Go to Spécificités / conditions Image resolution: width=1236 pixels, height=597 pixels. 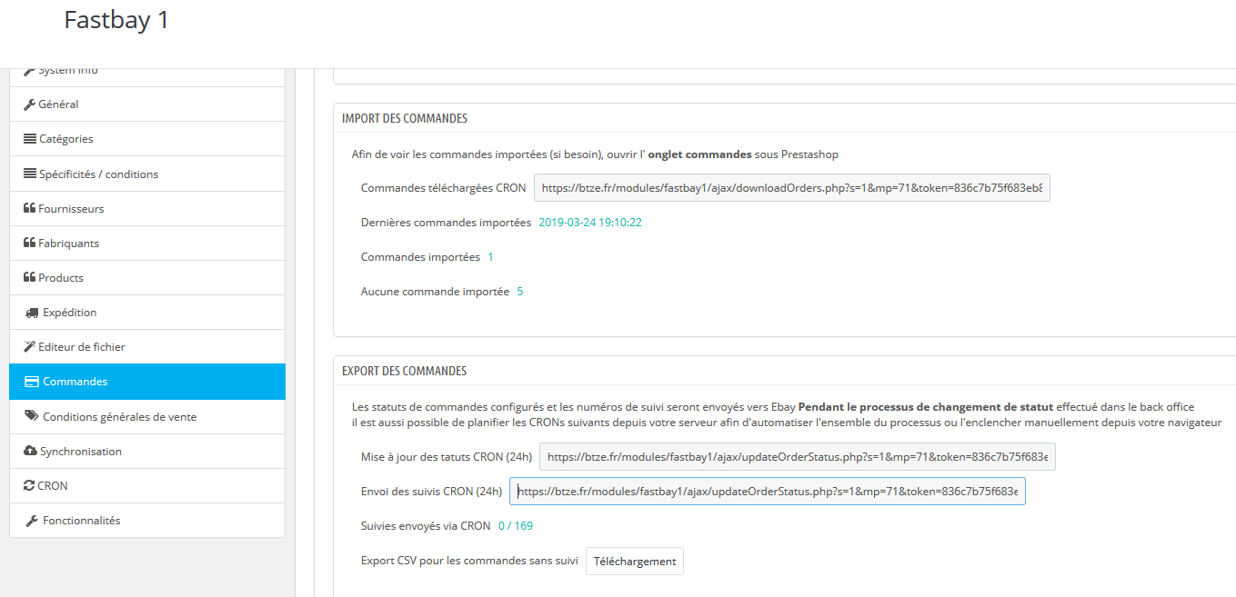[147, 174]
